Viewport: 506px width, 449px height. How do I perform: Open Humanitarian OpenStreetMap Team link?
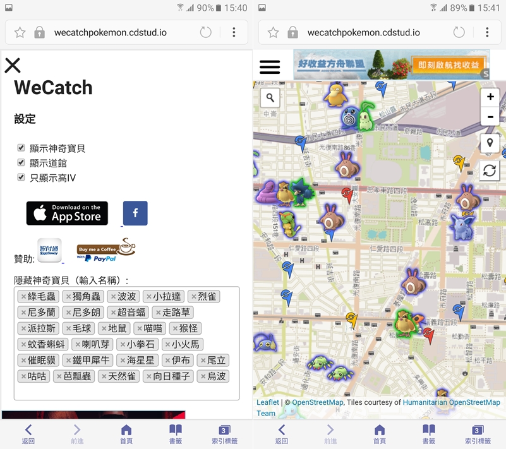[451, 402]
